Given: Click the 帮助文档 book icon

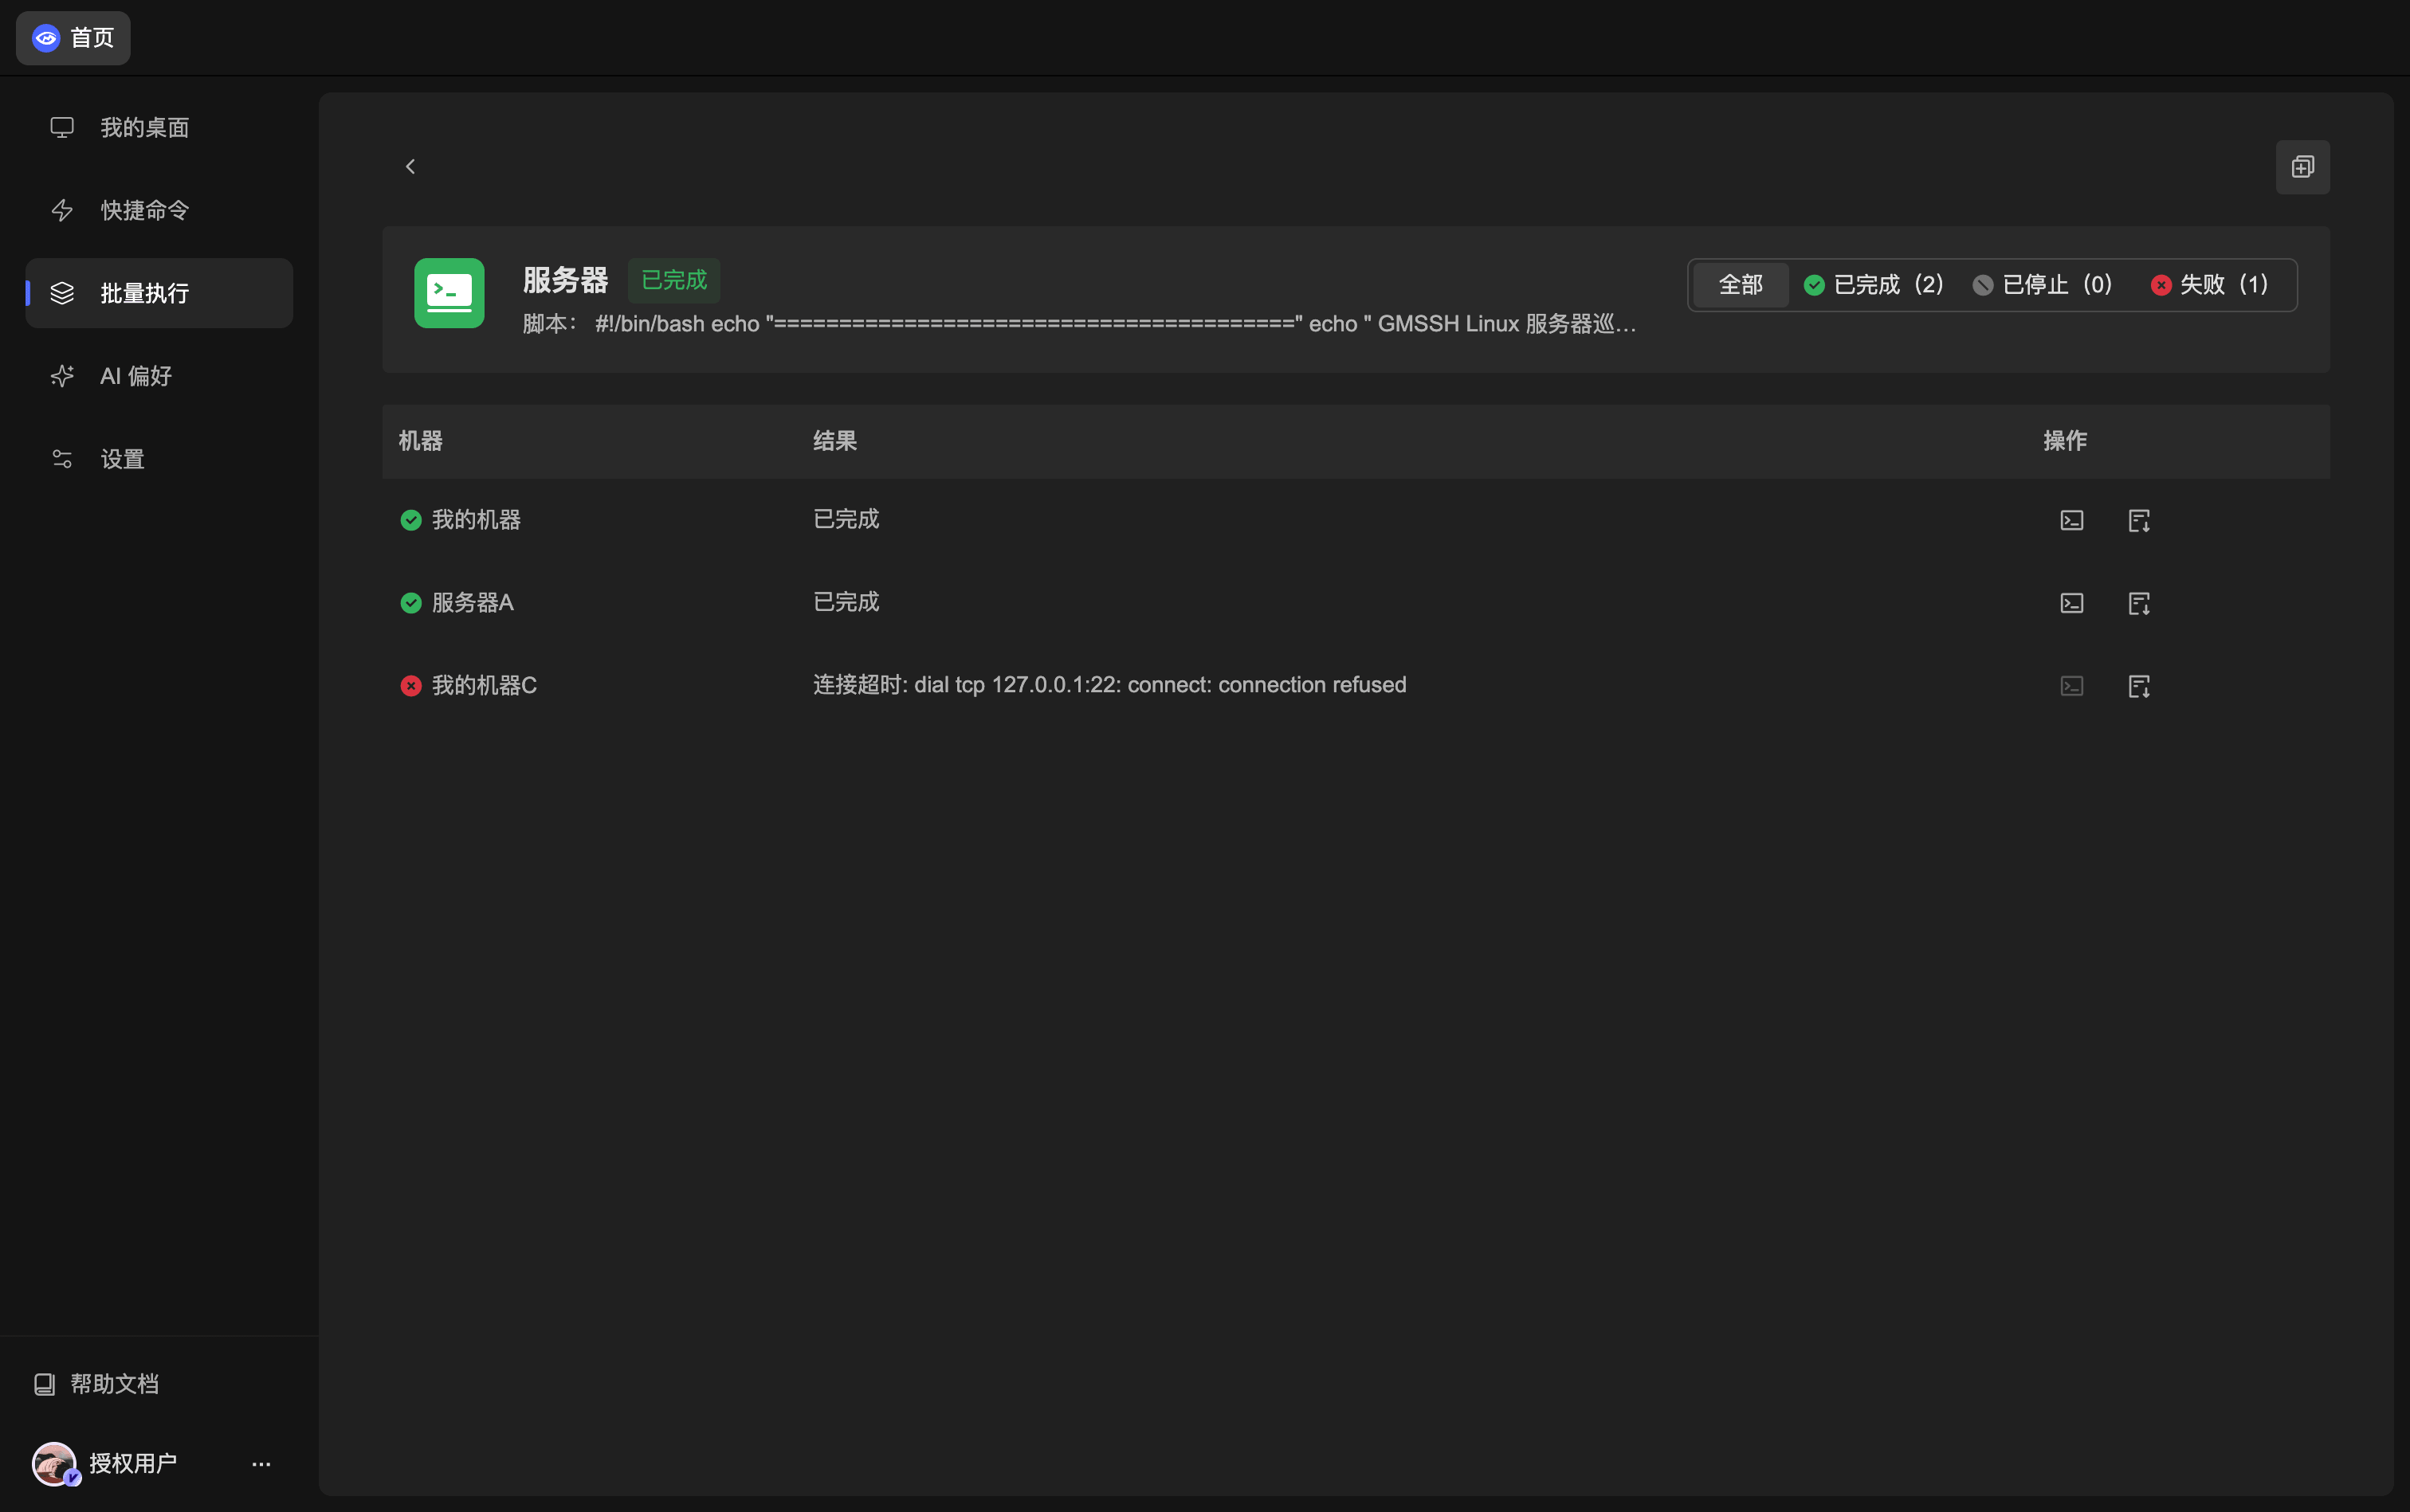Looking at the screenshot, I should 44,1384.
